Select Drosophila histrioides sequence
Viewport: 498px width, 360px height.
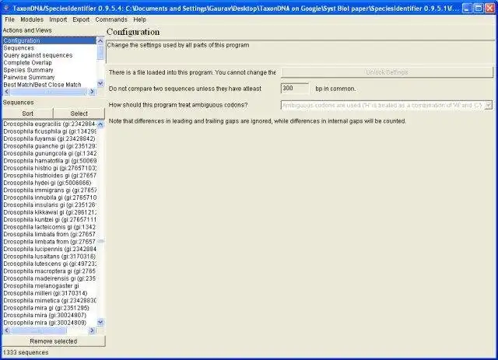pos(49,175)
